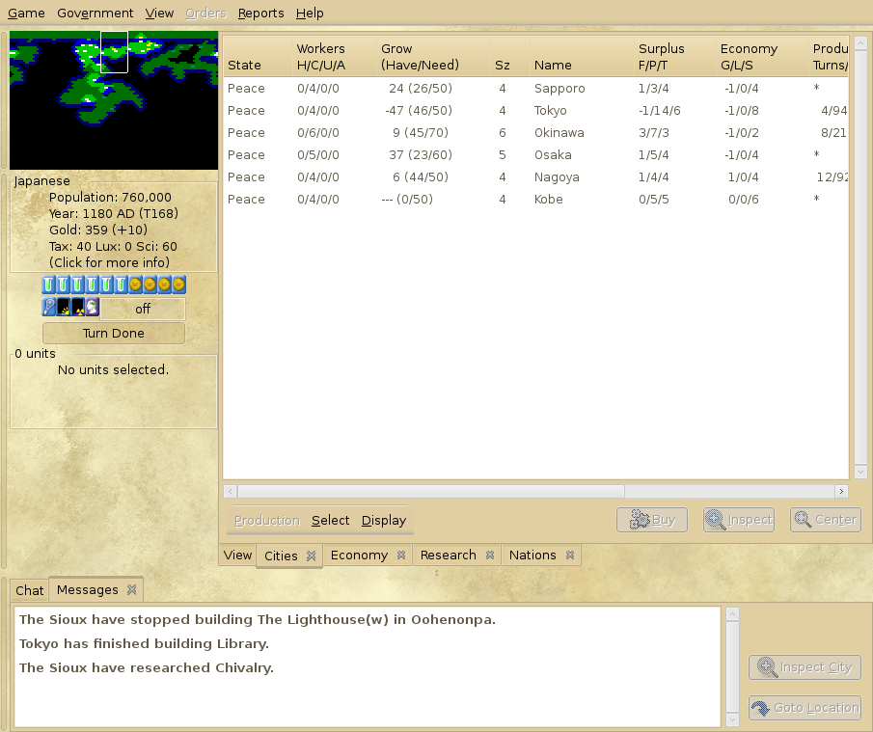
Task: Switch to the View map tab
Action: click(237, 555)
